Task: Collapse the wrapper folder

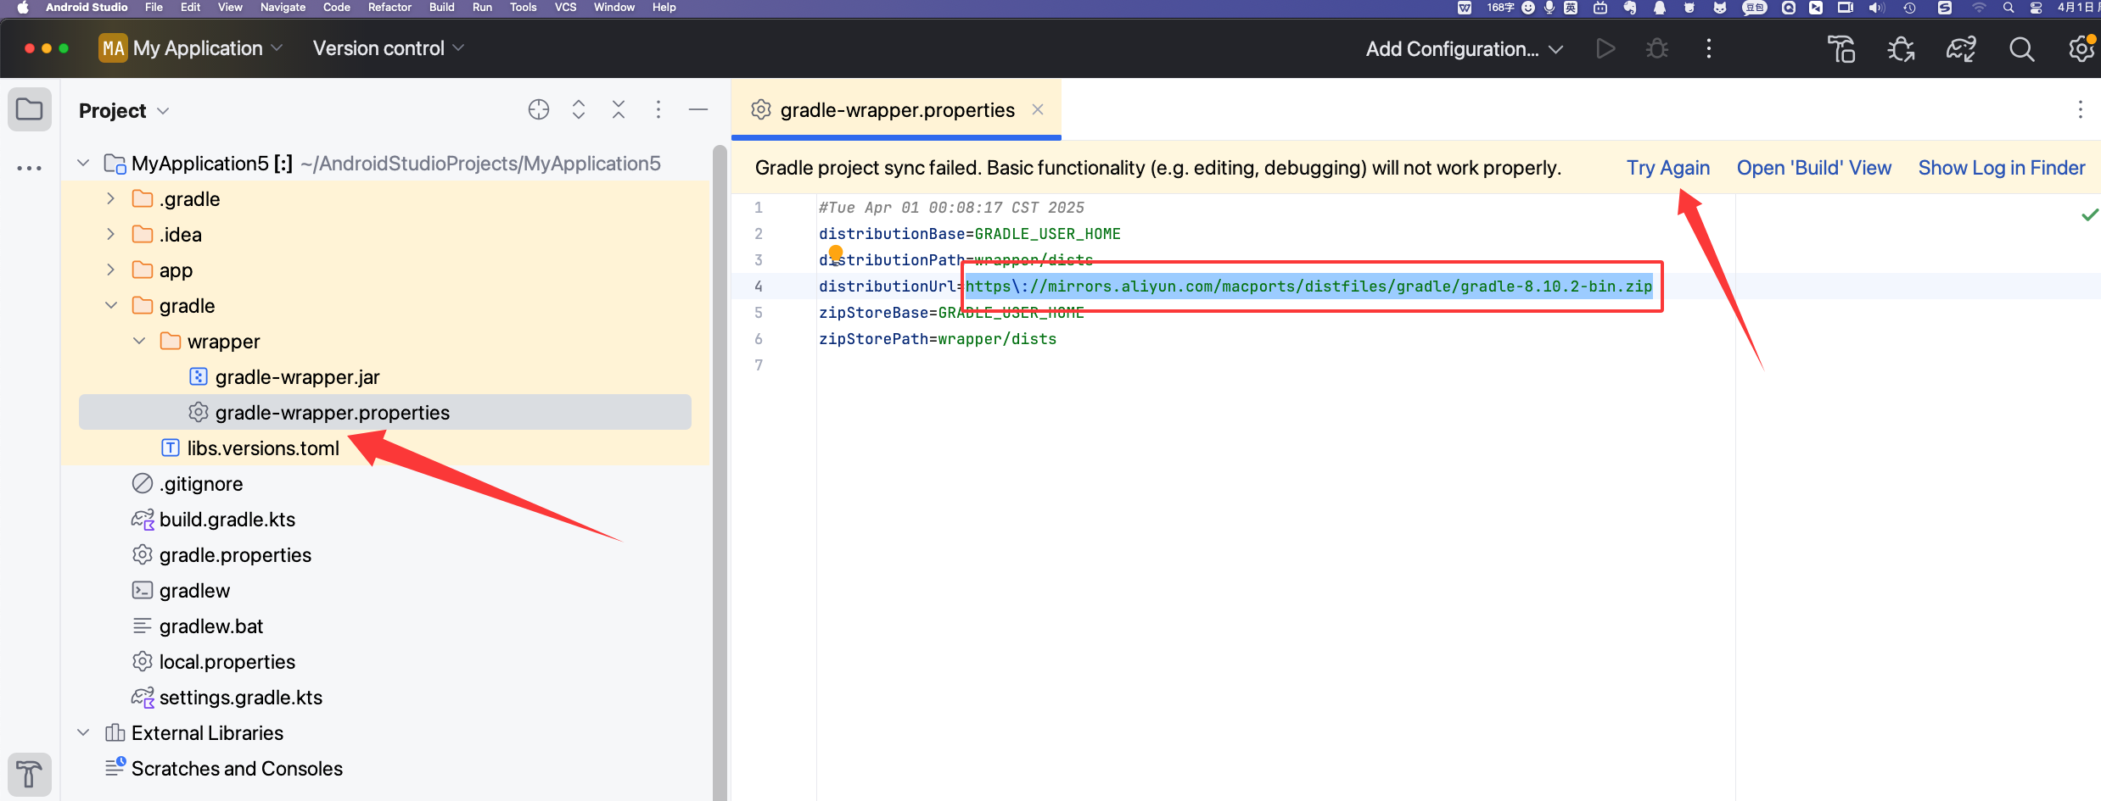Action: (x=139, y=342)
